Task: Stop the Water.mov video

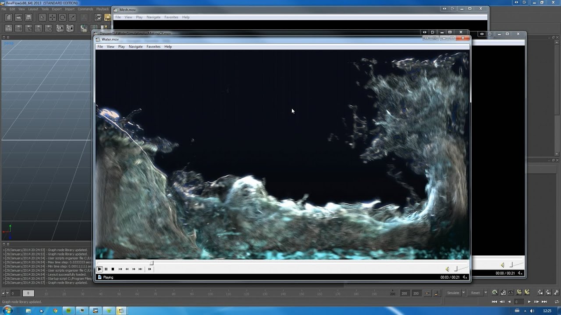Action: [113, 269]
